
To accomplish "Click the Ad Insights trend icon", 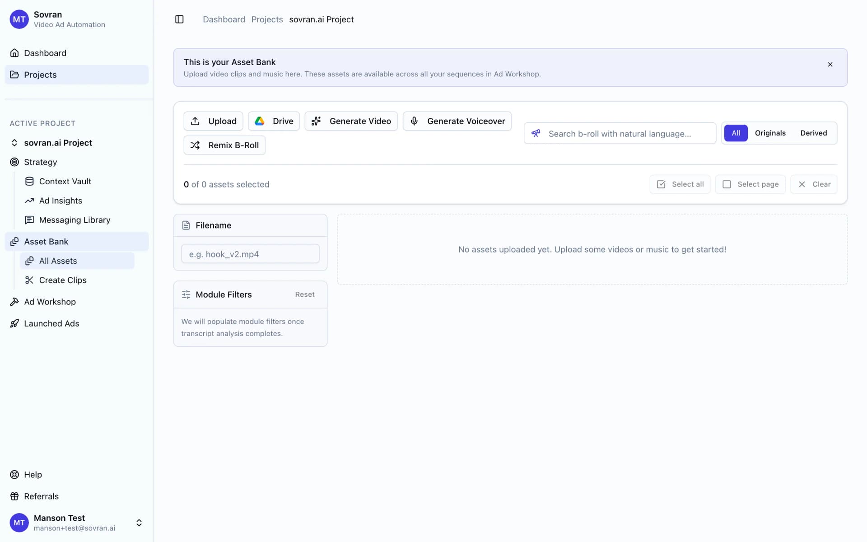I will coord(29,201).
